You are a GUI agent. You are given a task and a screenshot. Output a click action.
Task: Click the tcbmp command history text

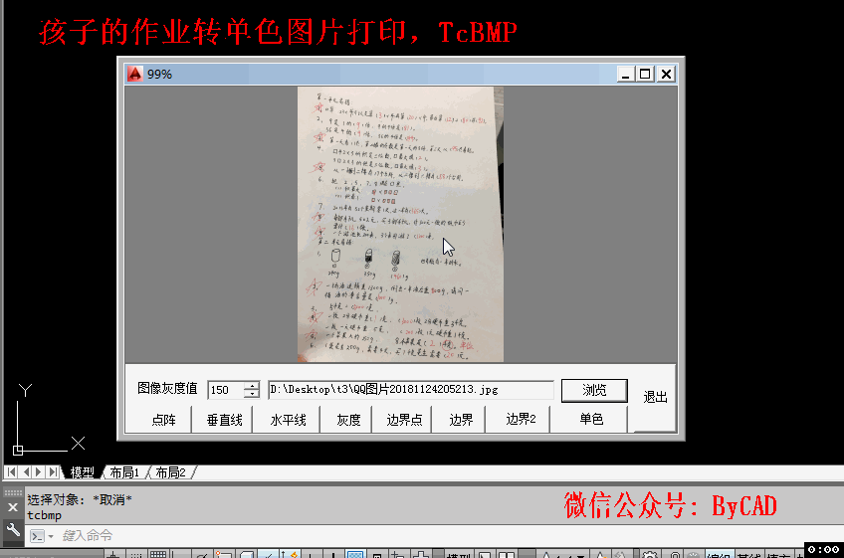tap(44, 515)
